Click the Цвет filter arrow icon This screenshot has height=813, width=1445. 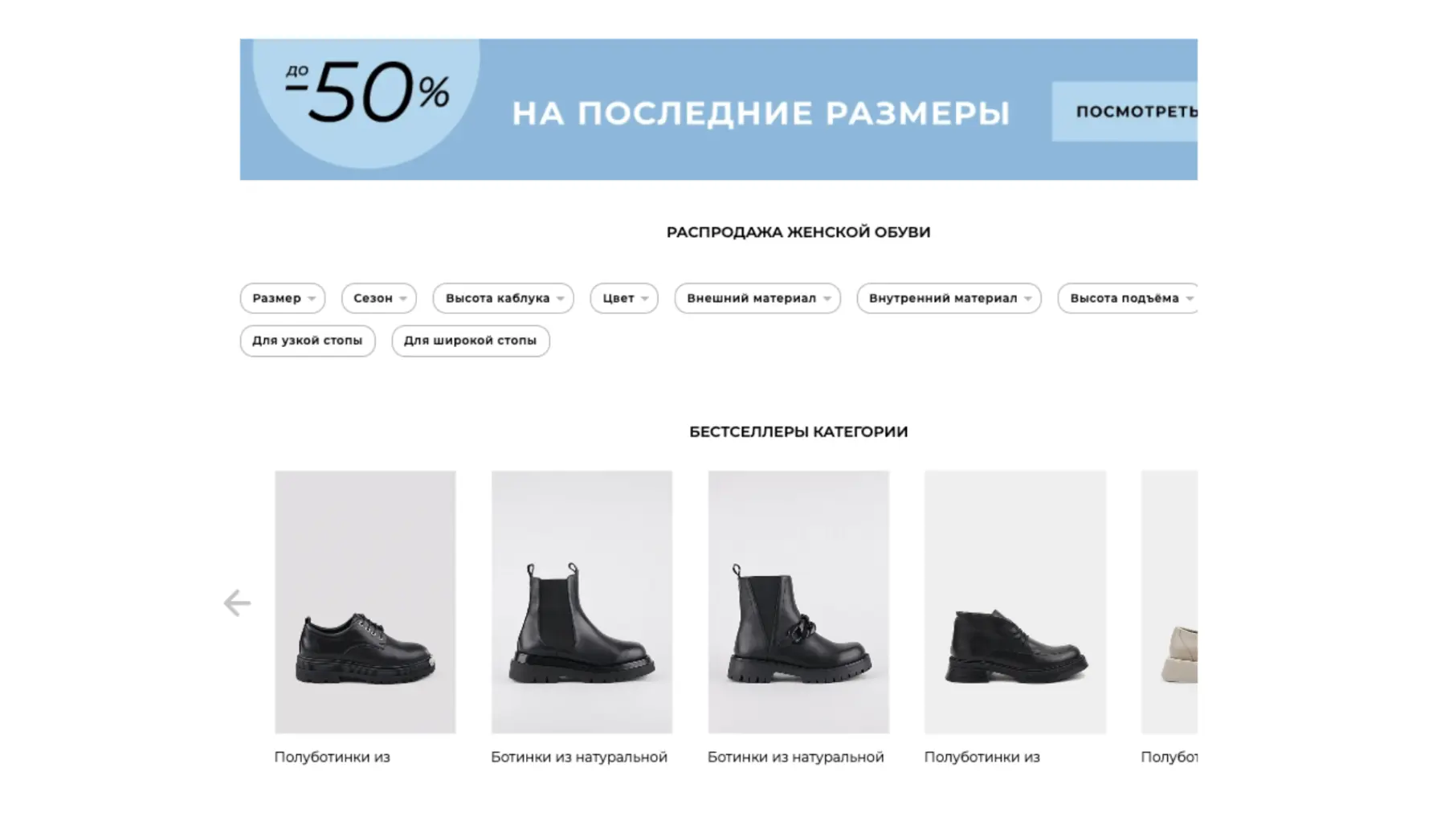644,299
